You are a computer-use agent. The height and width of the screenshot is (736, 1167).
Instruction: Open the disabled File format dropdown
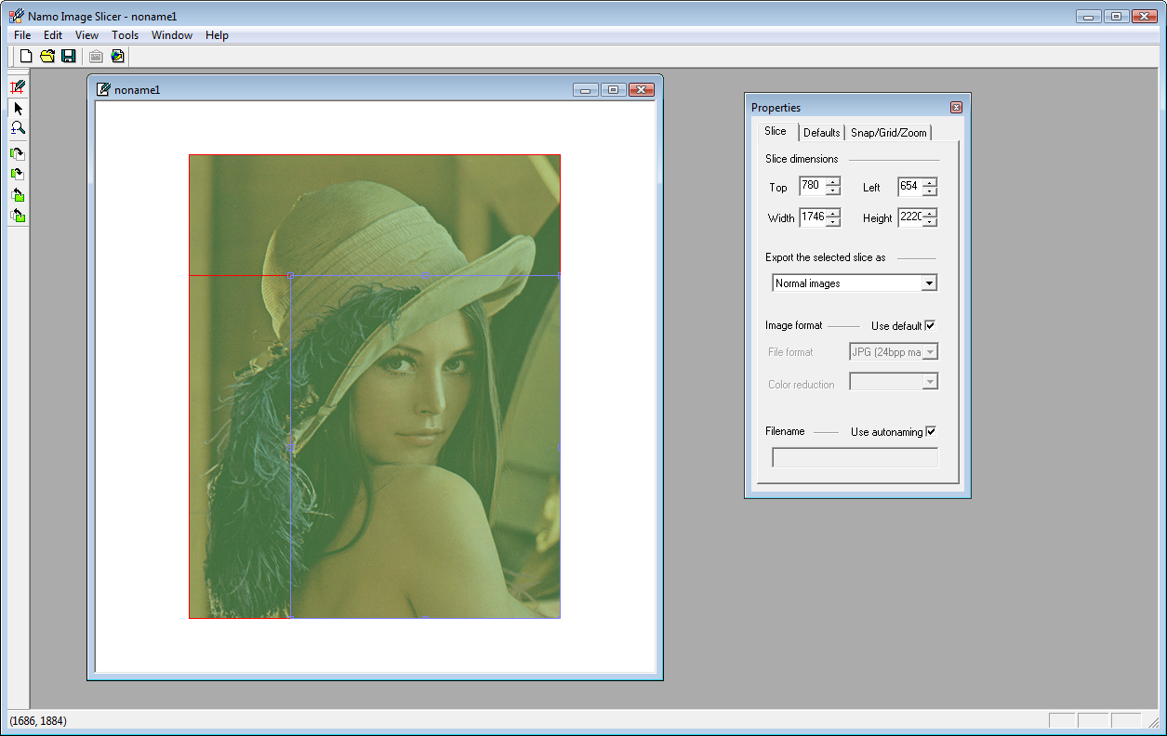tap(930, 352)
